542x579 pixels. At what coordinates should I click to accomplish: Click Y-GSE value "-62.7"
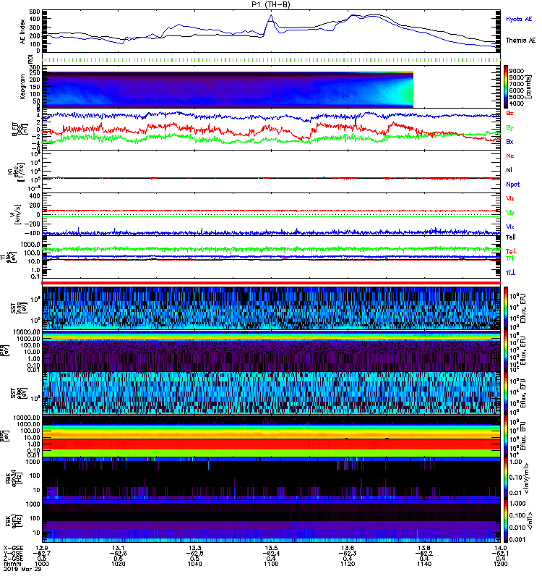42,553
